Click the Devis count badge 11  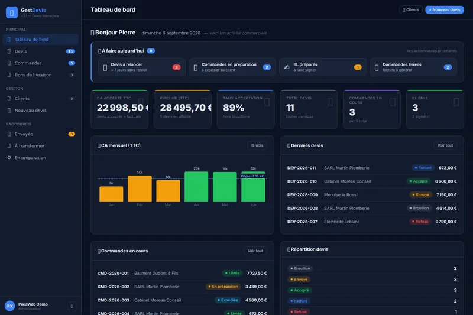click(70, 51)
